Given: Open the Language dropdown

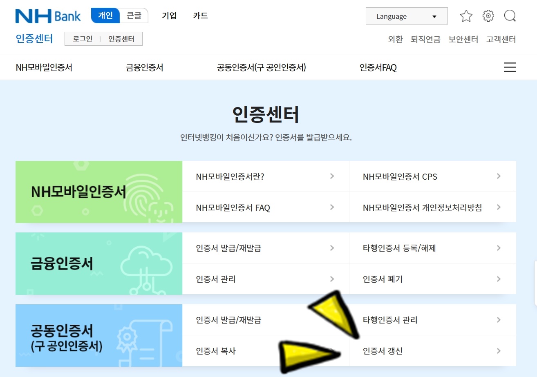Looking at the screenshot, I should point(407,16).
